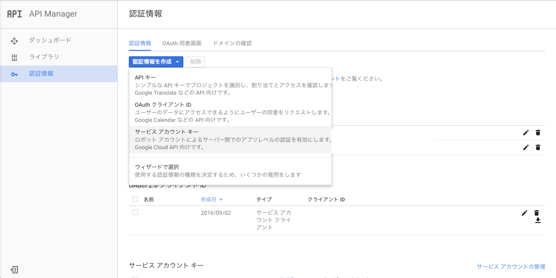Select the key icon for 認証情報
The width and height of the screenshot is (556, 278).
(x=14, y=73)
